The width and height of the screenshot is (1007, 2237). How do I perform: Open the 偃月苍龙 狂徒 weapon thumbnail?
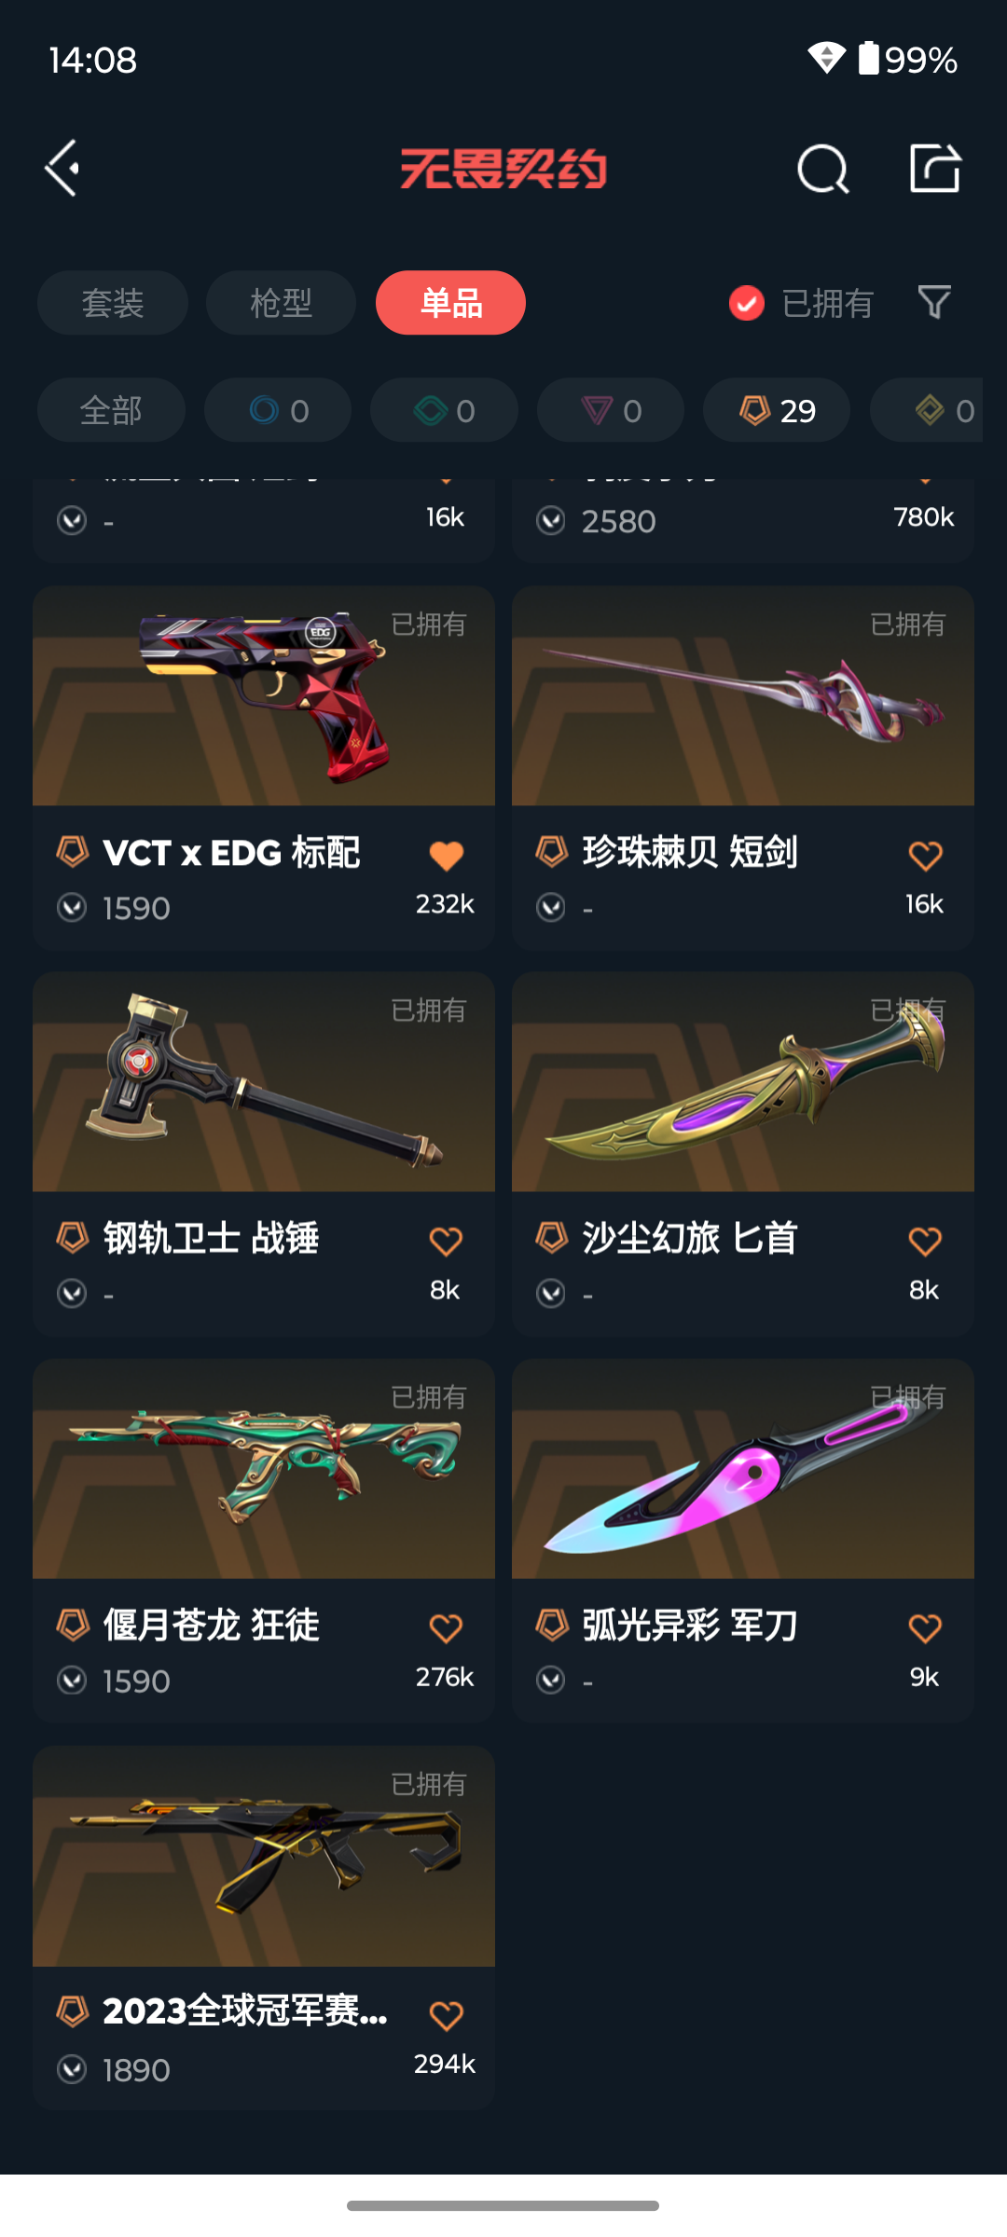tap(264, 1469)
